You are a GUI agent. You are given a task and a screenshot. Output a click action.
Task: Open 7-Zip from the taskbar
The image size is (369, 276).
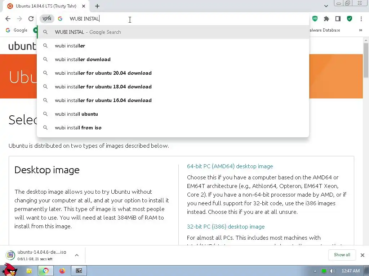tap(79, 271)
